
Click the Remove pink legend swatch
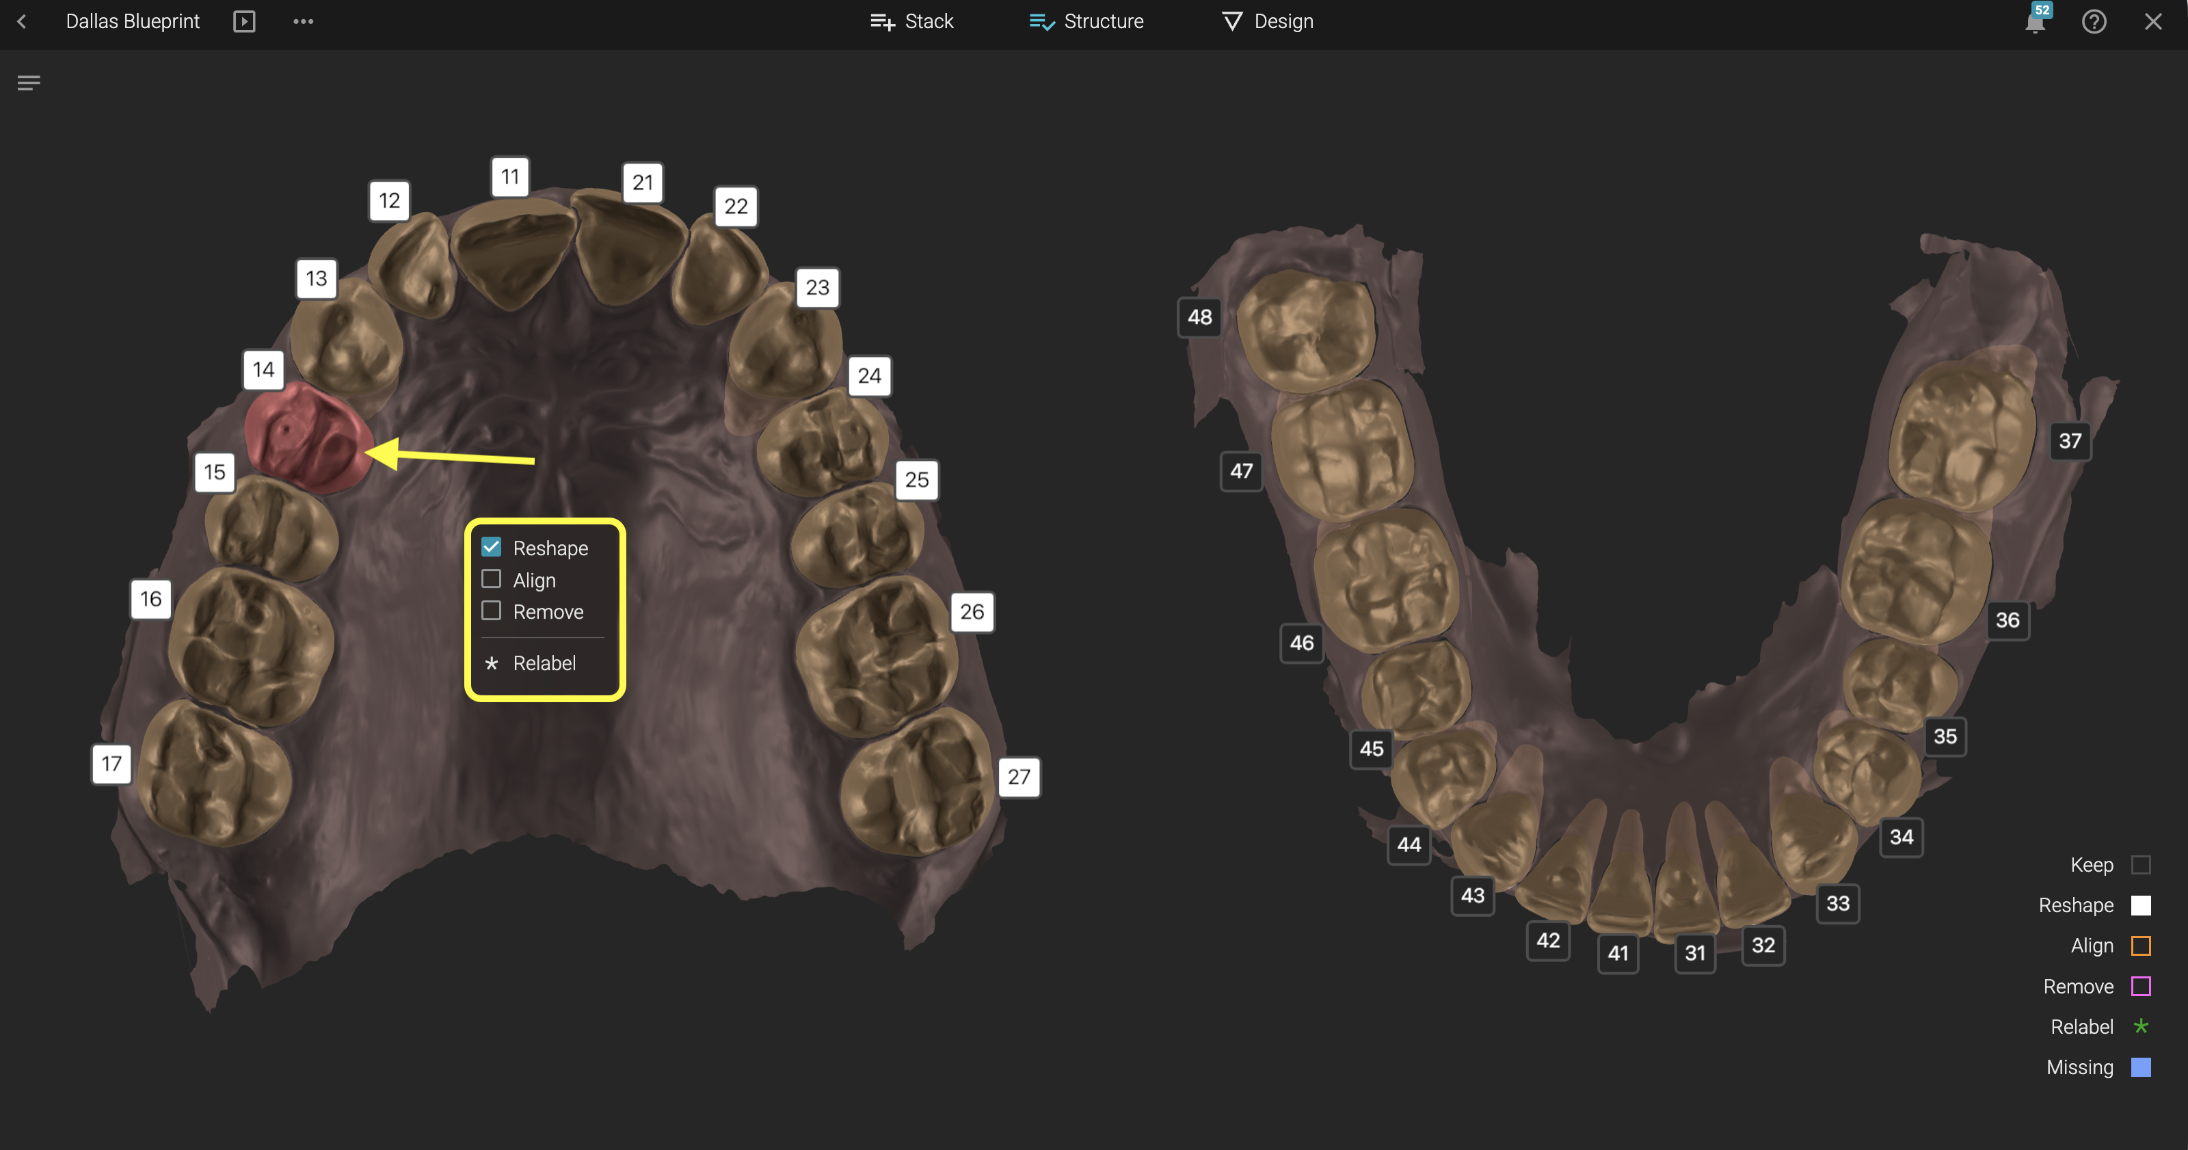pos(2140,986)
